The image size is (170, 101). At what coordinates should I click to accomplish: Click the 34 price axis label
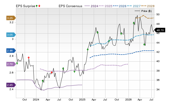[158, 89]
